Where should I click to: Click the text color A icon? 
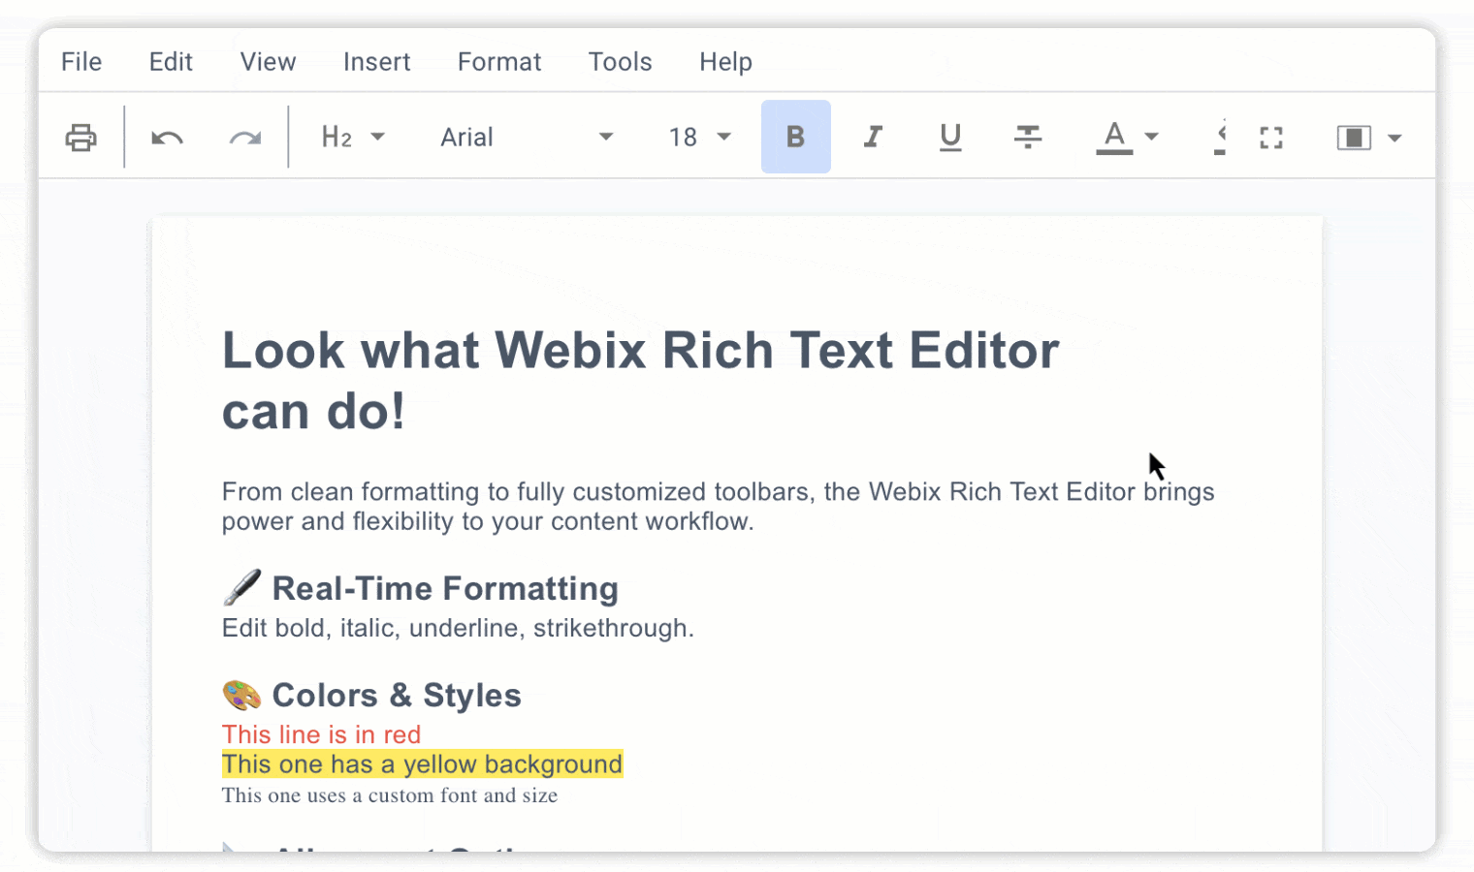(1114, 137)
